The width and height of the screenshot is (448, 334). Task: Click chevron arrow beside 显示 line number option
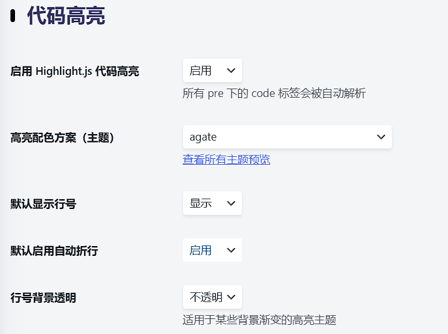tap(231, 203)
